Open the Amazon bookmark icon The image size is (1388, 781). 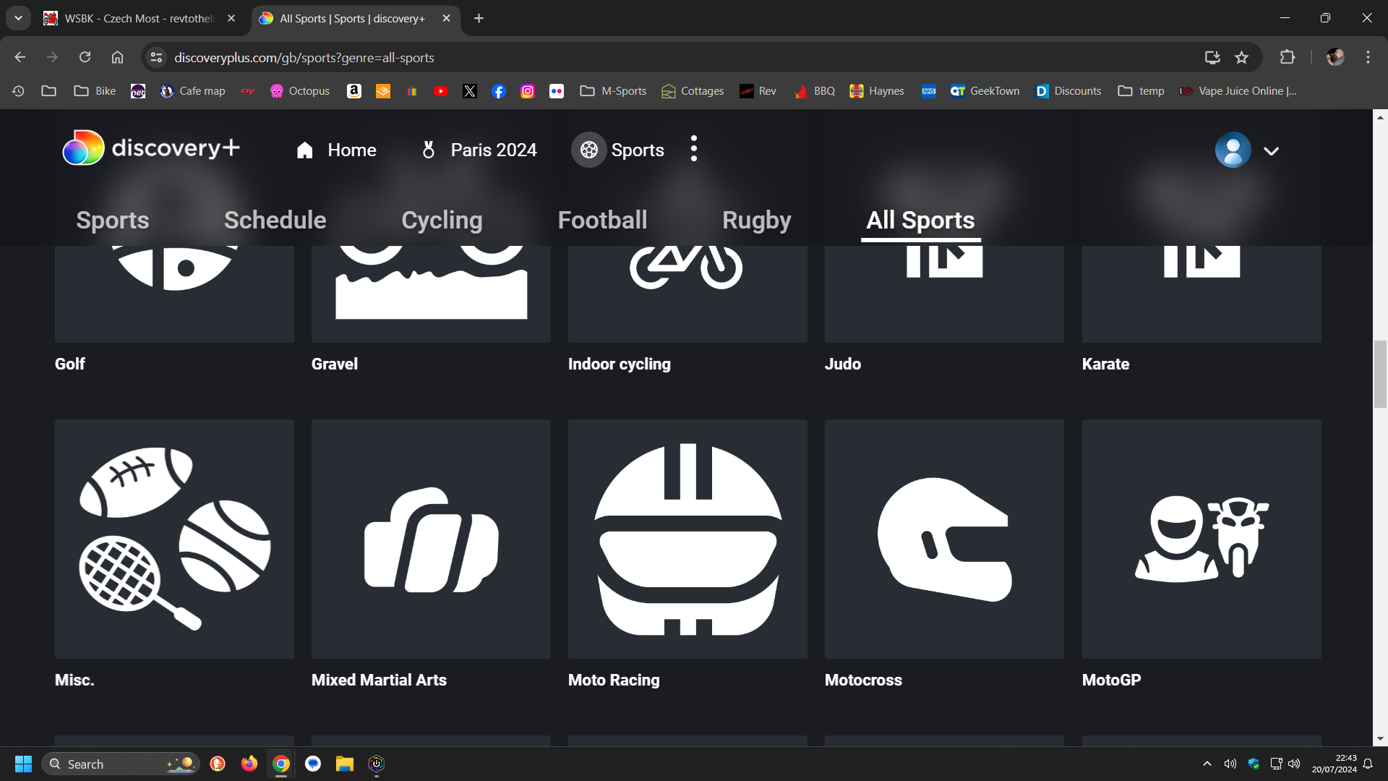coord(354,91)
